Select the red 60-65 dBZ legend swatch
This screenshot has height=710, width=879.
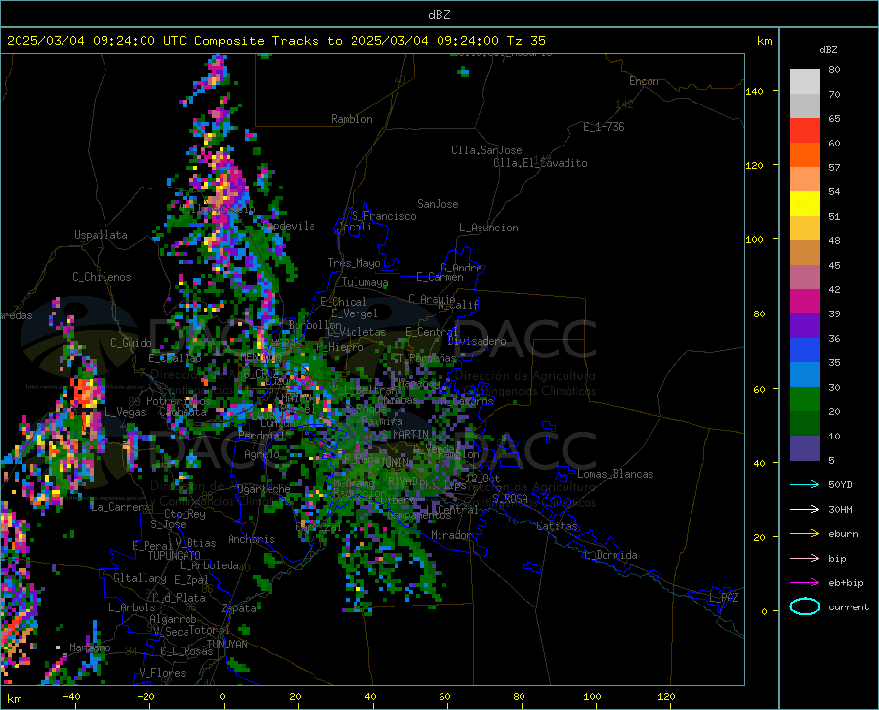tap(805, 131)
